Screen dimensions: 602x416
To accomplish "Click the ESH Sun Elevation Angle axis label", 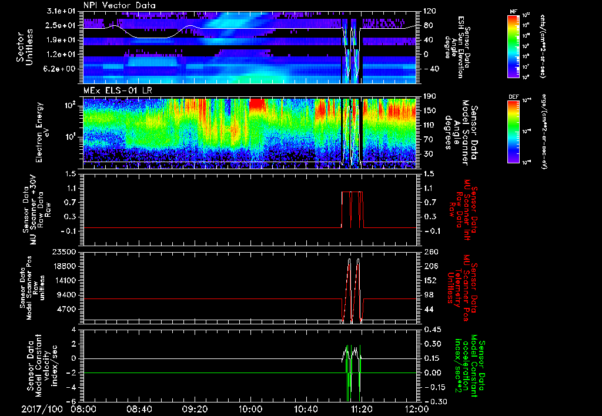I will pyautogui.click(x=460, y=46).
